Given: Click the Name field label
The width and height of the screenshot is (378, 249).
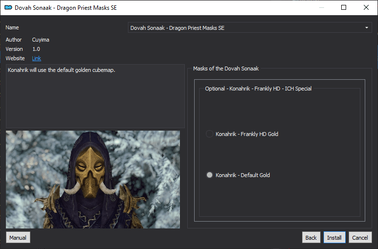Looking at the screenshot, I should coord(12,27).
